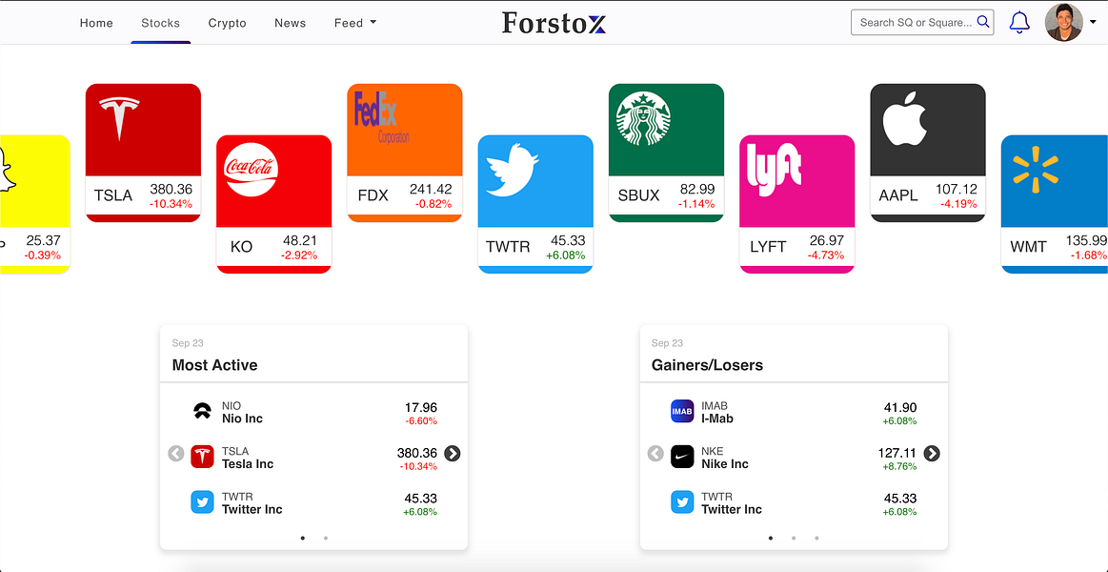Select first pagination dot in Most Active
This screenshot has width=1108, height=572.
pos(303,538)
